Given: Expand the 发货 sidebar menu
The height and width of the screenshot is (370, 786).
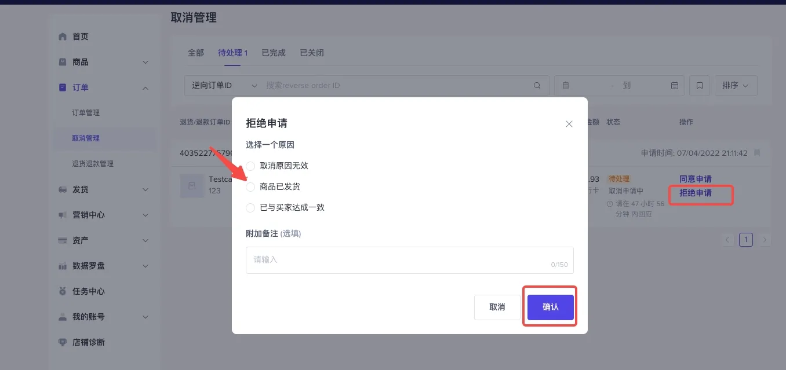Looking at the screenshot, I should tap(145, 189).
